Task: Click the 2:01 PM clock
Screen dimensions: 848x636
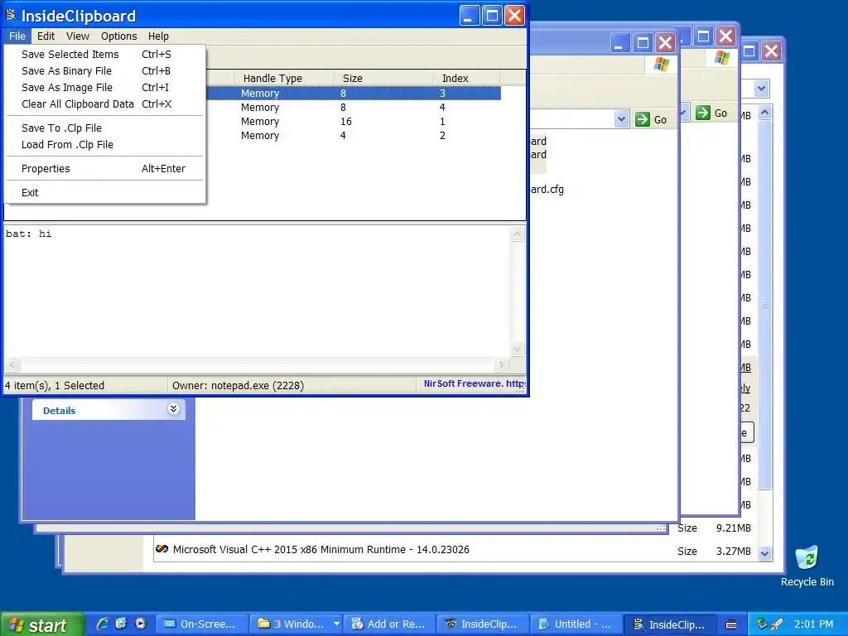Action: (814, 624)
